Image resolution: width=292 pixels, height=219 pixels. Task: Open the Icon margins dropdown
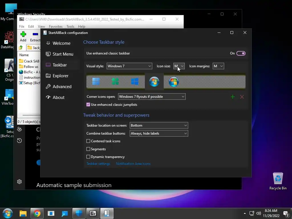218,66
